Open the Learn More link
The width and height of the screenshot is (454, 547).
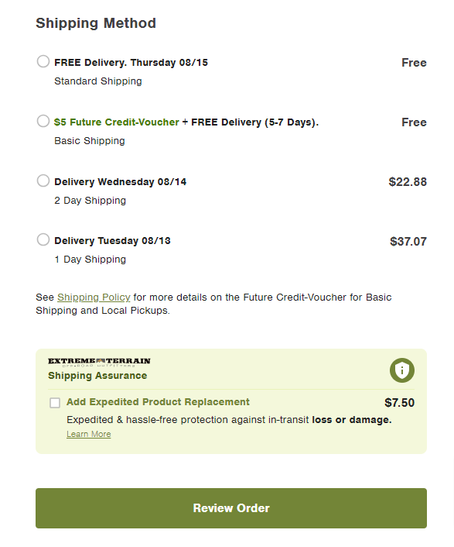point(89,434)
